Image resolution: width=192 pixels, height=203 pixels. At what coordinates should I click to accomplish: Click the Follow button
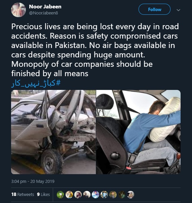154,9
